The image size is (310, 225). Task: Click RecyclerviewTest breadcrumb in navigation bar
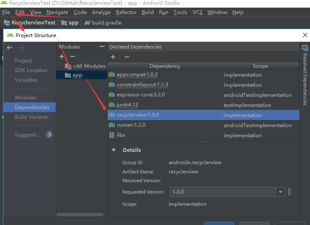[30, 23]
